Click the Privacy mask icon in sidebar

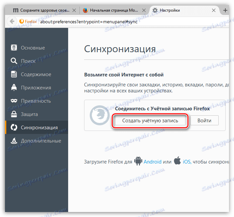tap(14, 101)
